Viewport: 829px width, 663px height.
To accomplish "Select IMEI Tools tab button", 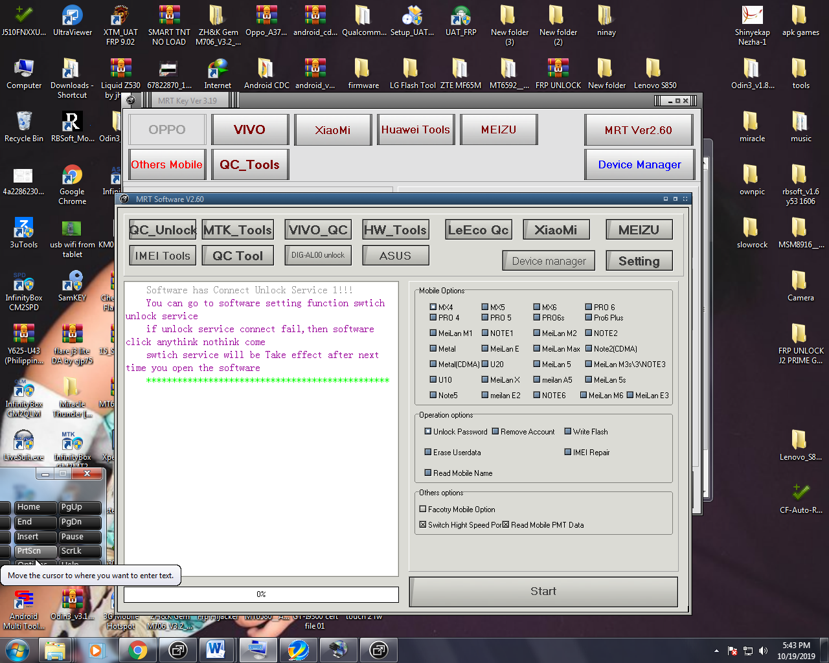I will coord(163,256).
